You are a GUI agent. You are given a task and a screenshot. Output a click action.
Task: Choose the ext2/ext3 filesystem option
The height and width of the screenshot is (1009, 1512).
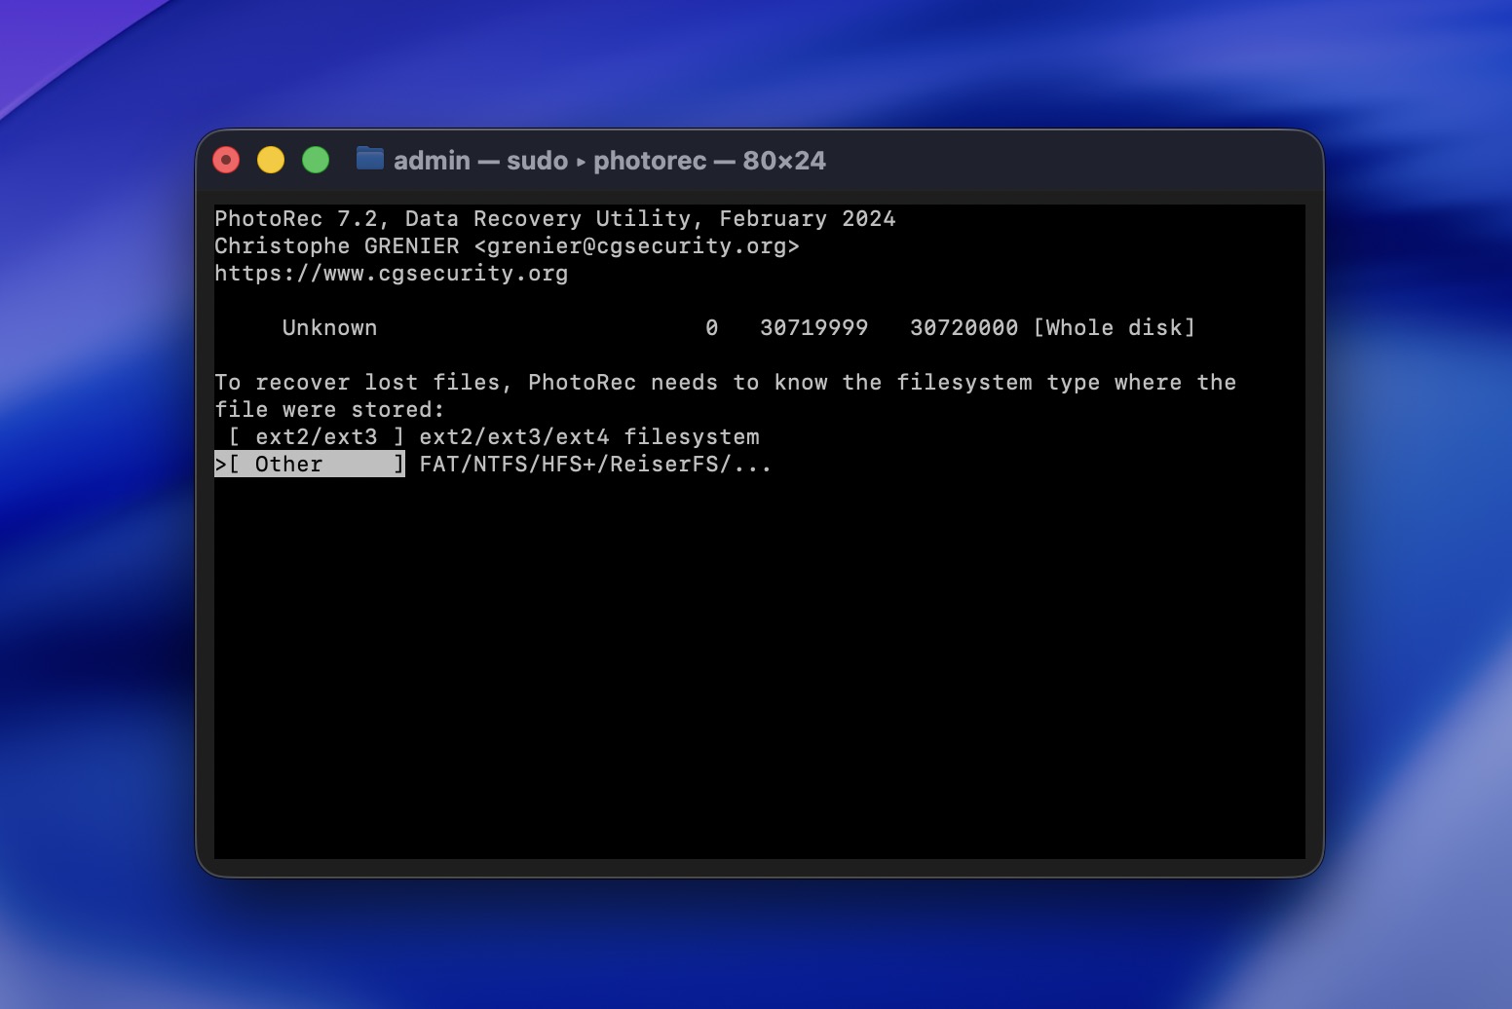[x=317, y=437]
